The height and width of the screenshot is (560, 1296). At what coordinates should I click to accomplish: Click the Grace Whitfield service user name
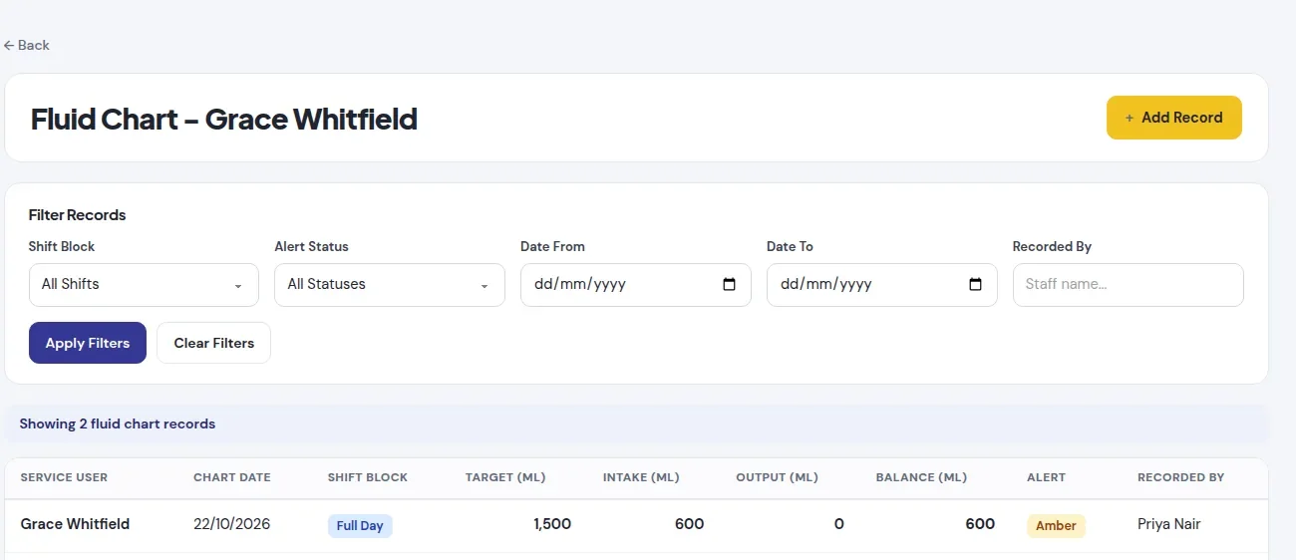pos(75,524)
